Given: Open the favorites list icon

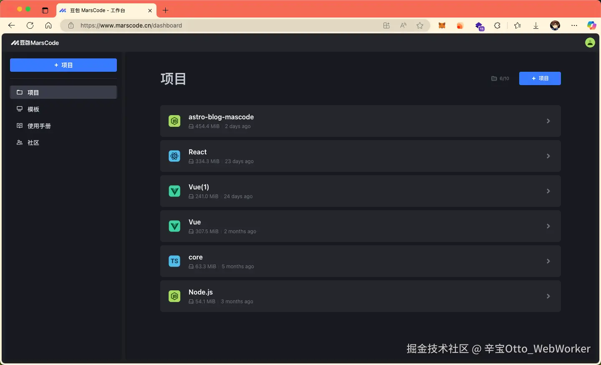Looking at the screenshot, I should [518, 25].
